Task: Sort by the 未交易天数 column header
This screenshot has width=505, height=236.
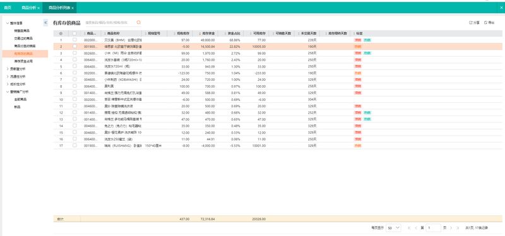Action: 307,33
